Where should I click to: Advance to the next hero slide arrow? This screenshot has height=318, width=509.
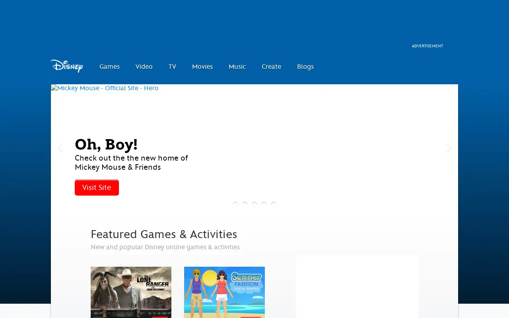tap(449, 147)
